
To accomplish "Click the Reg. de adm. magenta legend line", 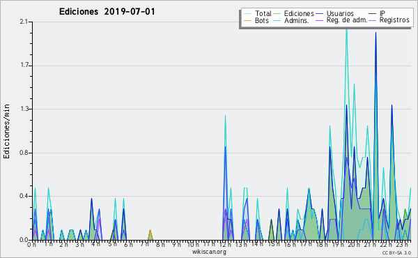I will 319,20.
